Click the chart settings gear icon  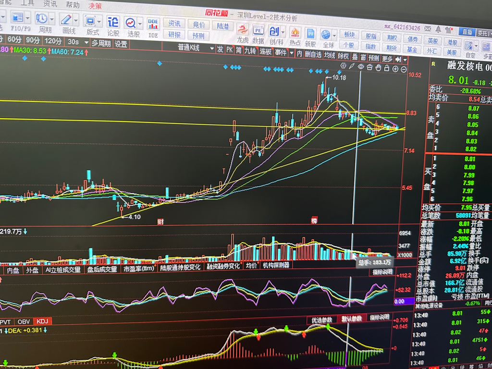tap(343, 66)
